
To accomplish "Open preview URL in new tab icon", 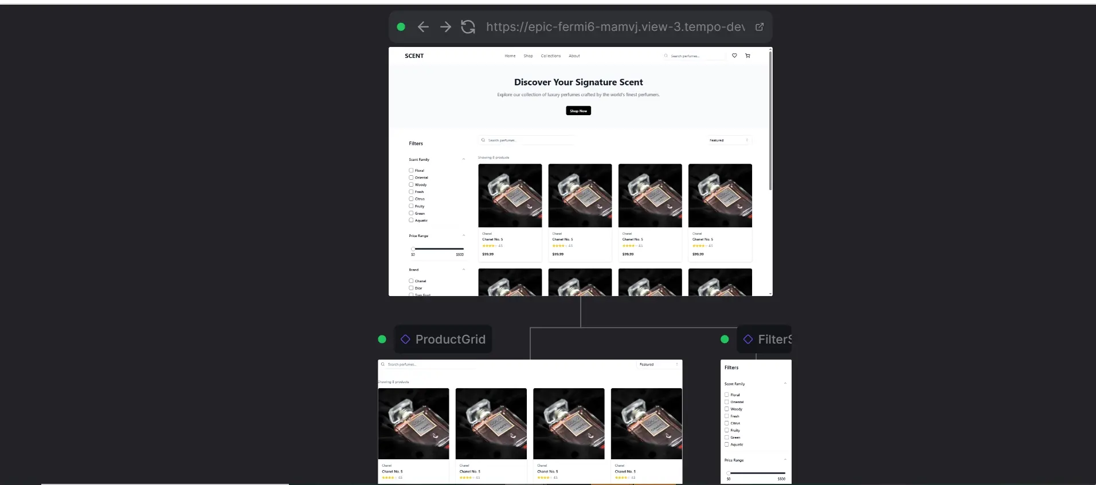I will tap(760, 27).
